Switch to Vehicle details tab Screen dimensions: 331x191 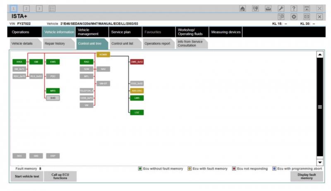(x=25, y=44)
